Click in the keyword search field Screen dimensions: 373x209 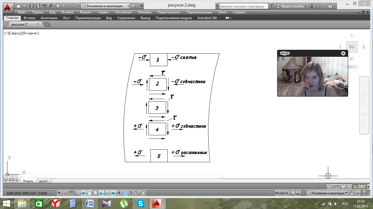(243, 6)
